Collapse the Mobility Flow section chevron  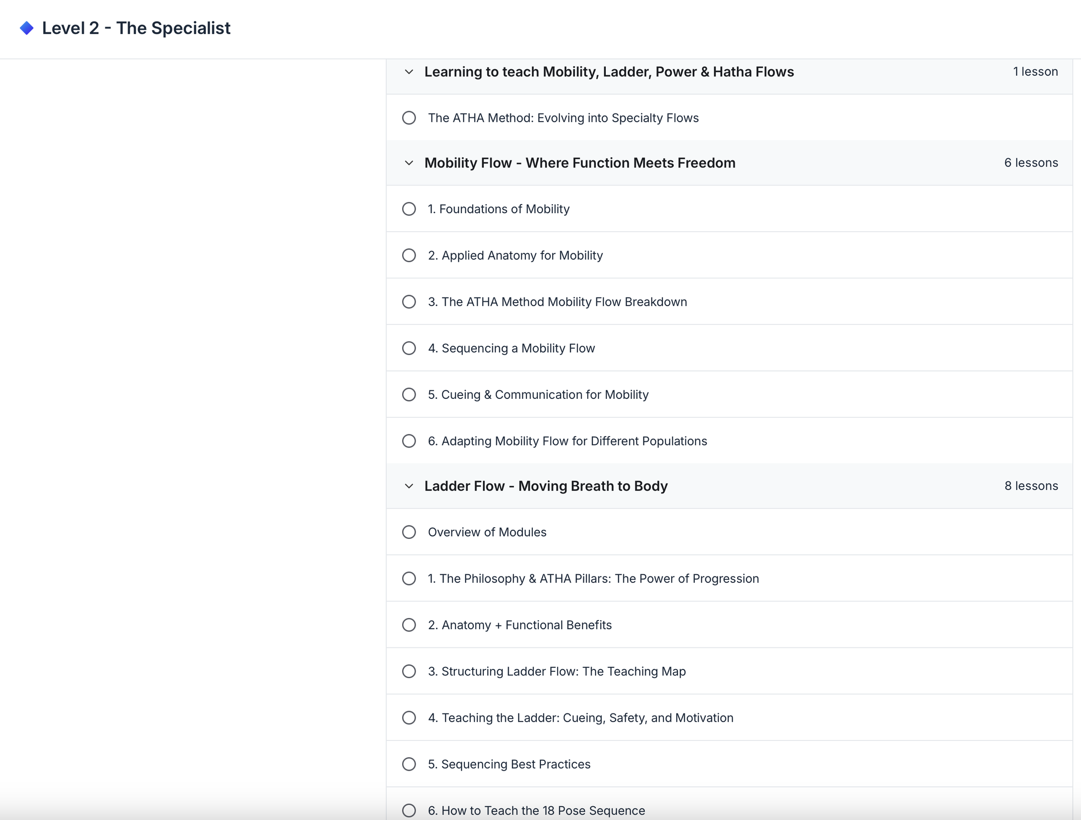[409, 163]
